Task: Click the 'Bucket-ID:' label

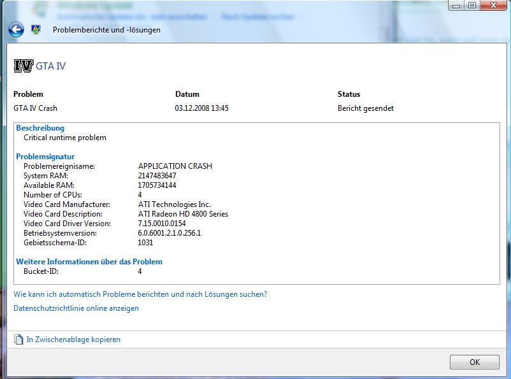Action: point(41,271)
